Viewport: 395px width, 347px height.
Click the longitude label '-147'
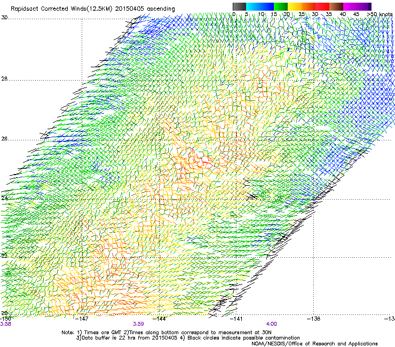pyautogui.click(x=82, y=319)
